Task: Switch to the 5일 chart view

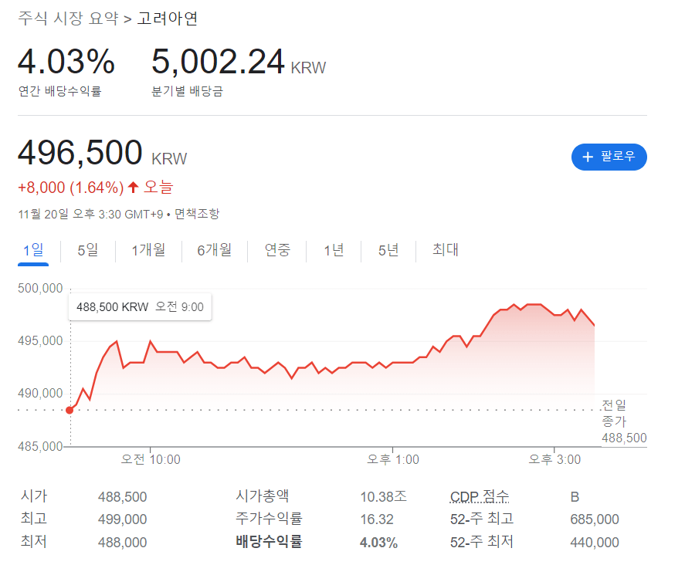Action: [86, 250]
